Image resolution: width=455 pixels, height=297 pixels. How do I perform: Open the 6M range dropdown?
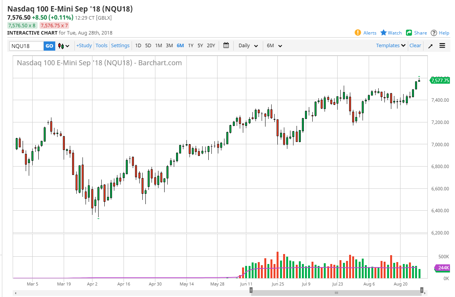point(274,45)
